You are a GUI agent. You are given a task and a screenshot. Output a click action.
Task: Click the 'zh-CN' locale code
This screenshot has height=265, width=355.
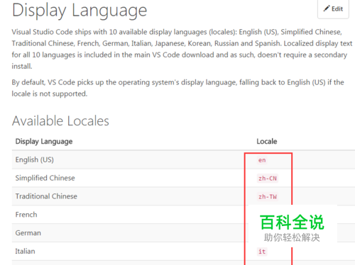pos(268,179)
